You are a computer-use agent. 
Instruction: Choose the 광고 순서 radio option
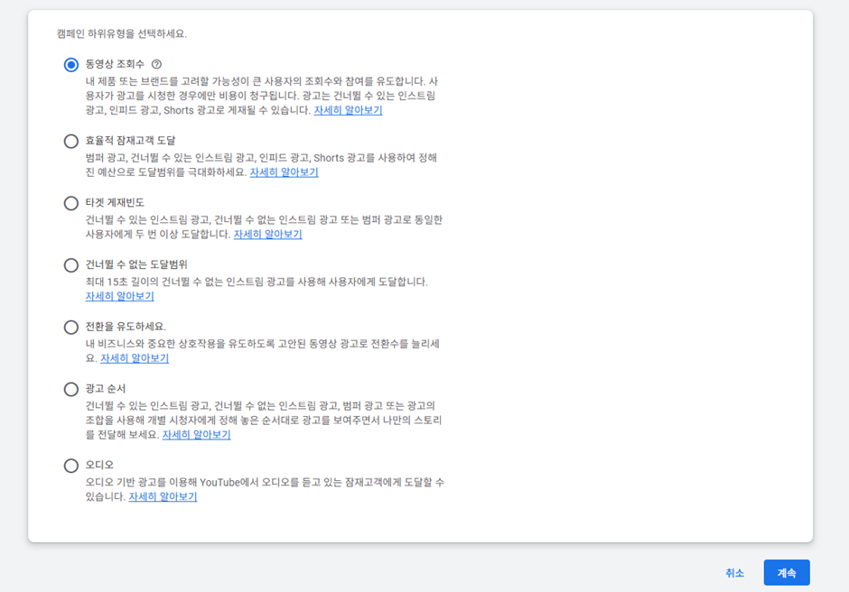71,389
